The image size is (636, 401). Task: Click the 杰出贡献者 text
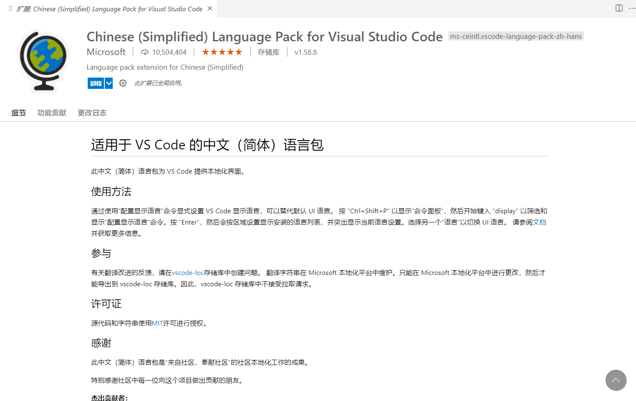coord(109,398)
